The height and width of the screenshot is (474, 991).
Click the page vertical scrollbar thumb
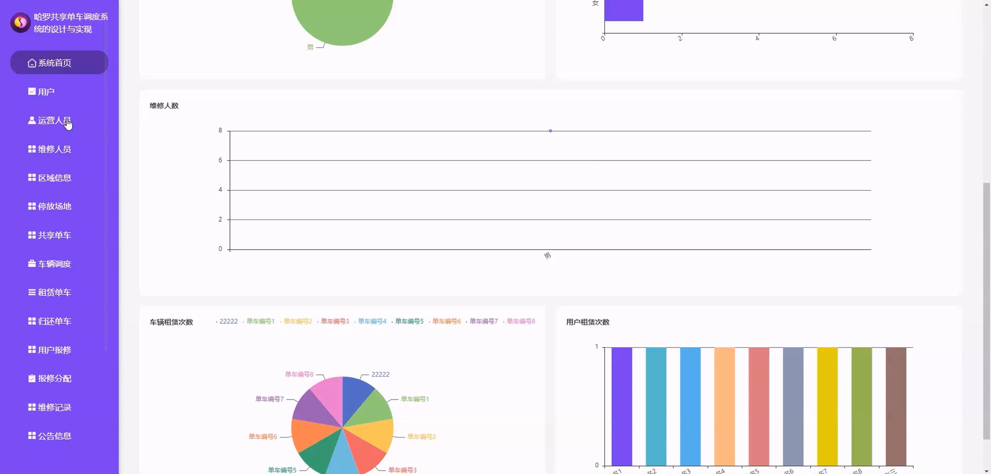tap(986, 311)
